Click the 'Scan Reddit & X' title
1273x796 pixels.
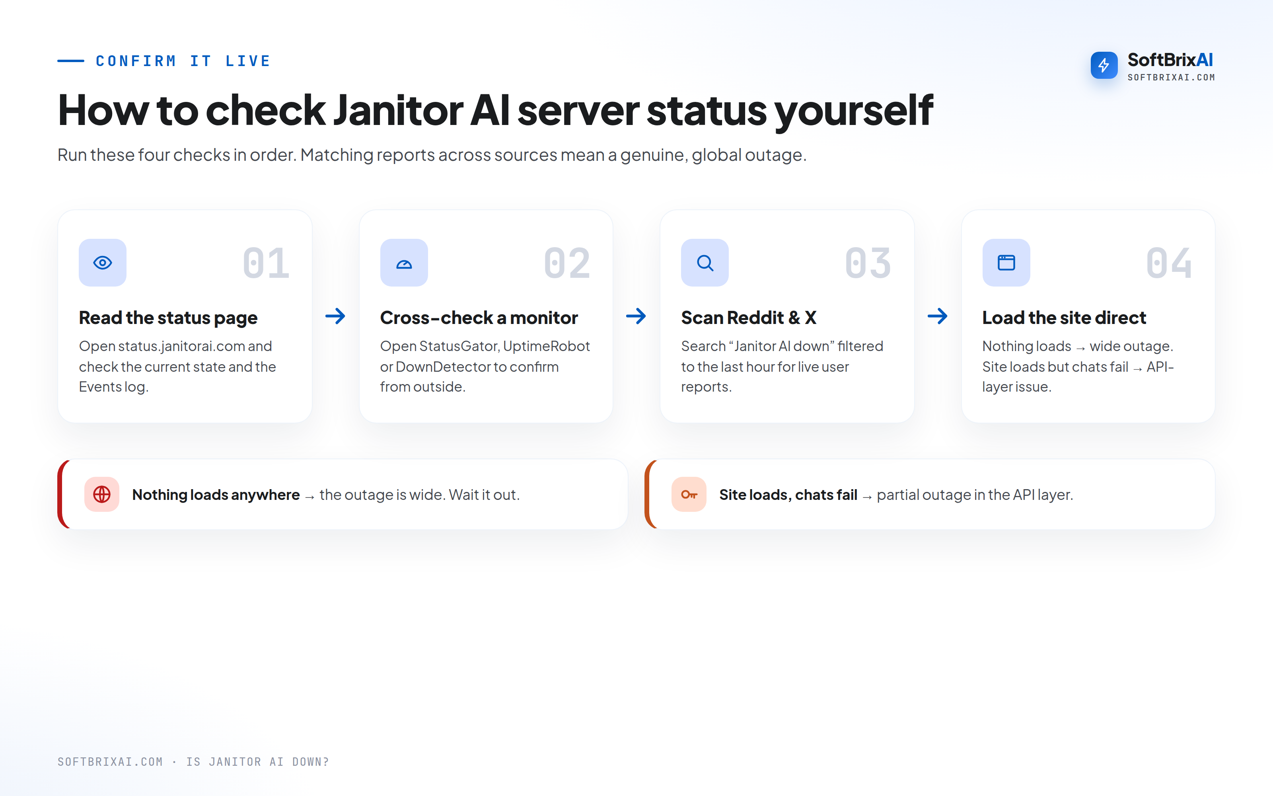749,318
